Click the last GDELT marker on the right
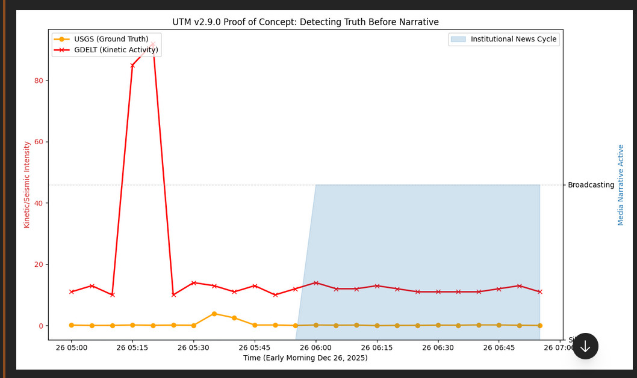The height and width of the screenshot is (378, 637). [x=539, y=292]
